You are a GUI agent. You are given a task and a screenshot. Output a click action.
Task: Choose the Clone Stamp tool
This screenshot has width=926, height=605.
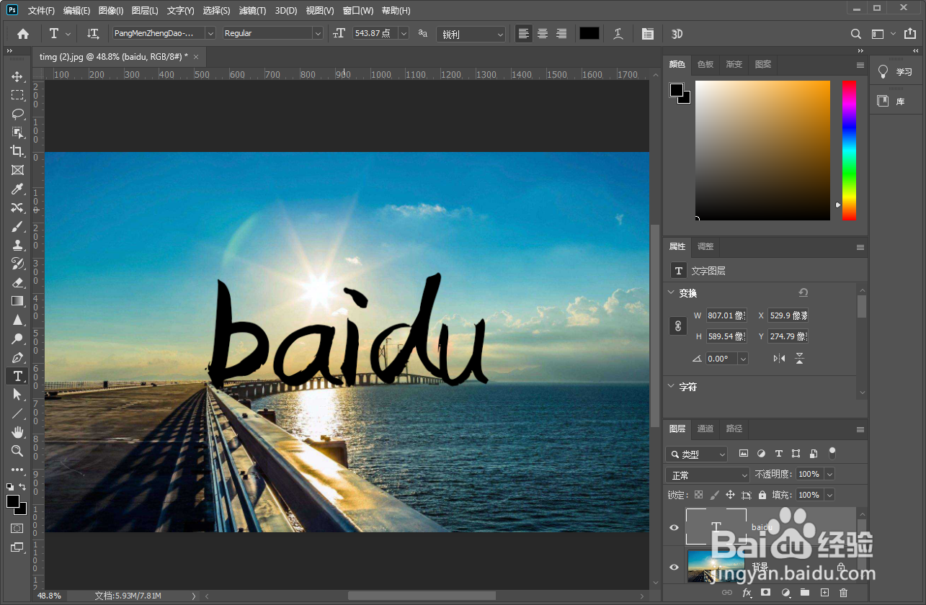coord(17,245)
